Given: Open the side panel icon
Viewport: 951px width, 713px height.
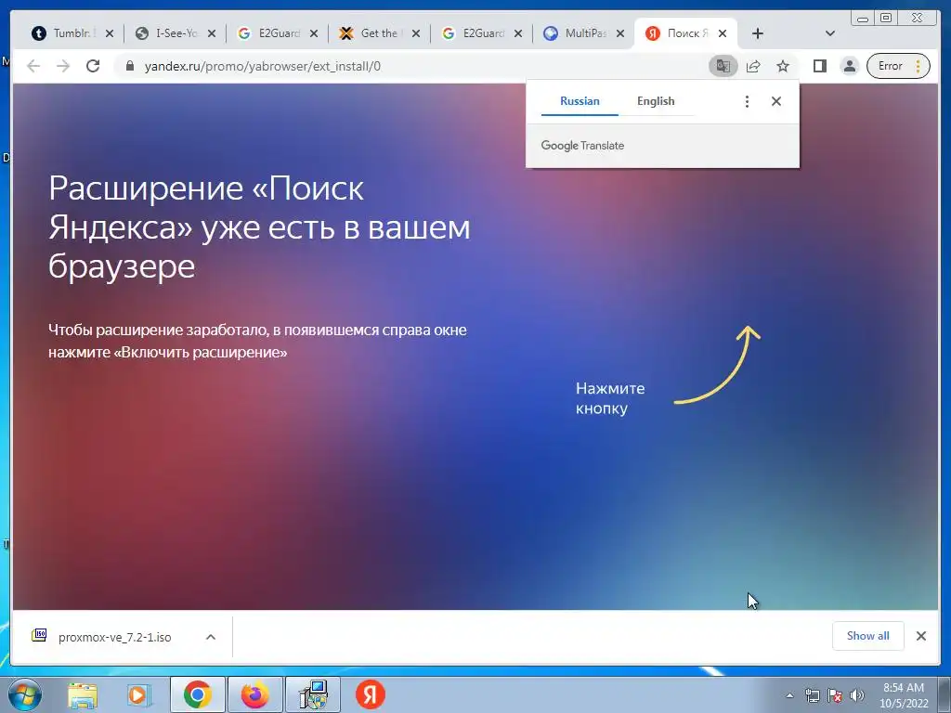Looking at the screenshot, I should 820,66.
